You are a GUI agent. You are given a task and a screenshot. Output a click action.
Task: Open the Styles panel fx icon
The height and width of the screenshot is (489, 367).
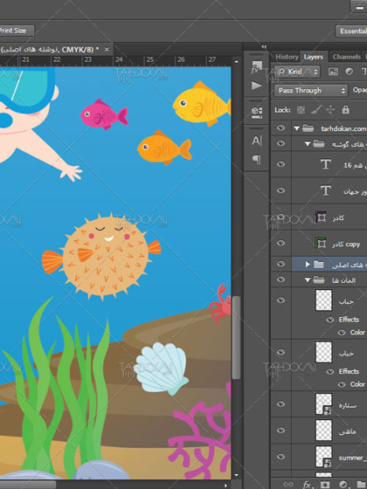pos(257,67)
